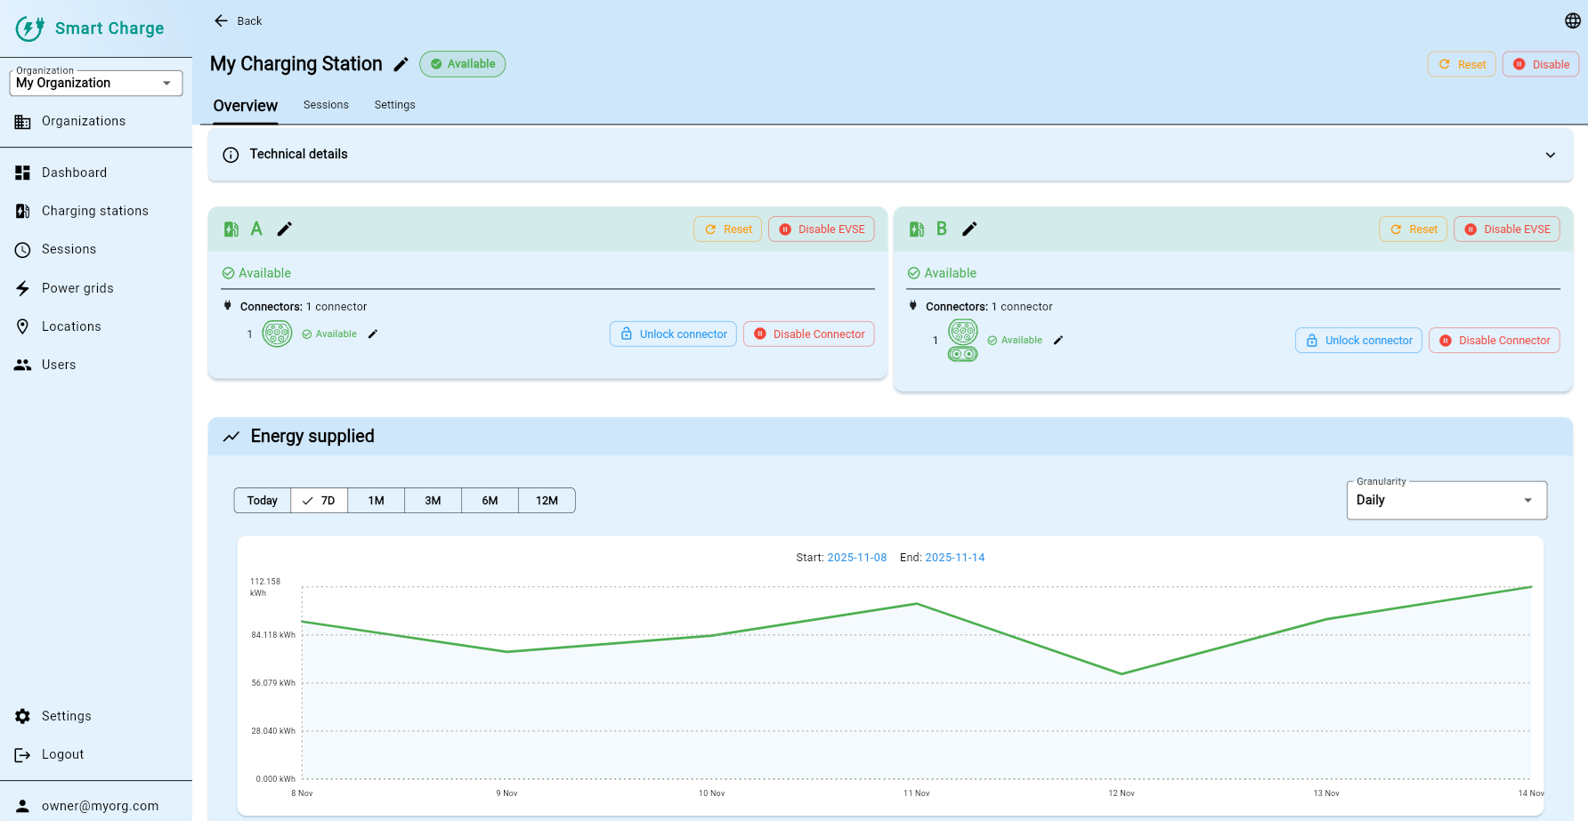Click the back arrow icon
Screen dimensions: 1588x821
[x=221, y=20]
